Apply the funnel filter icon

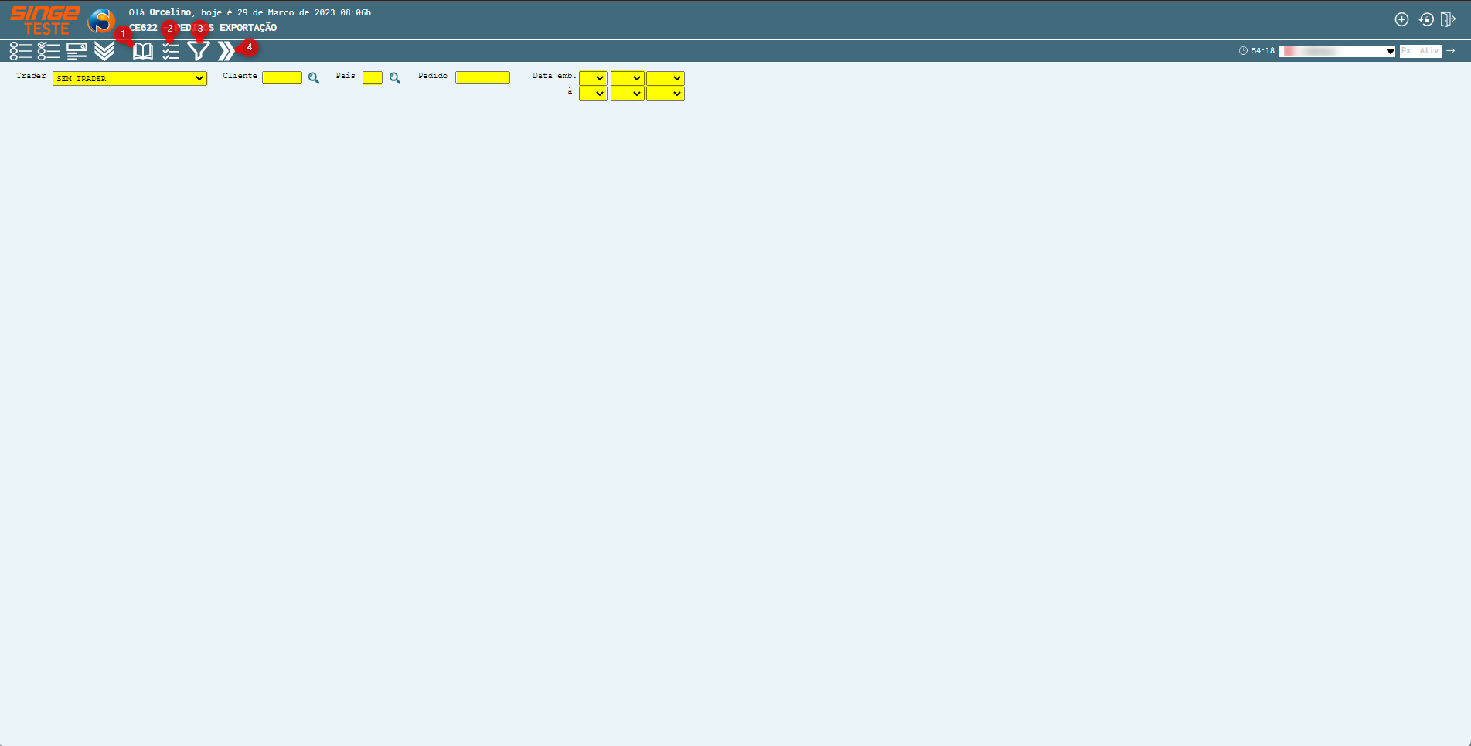point(199,51)
